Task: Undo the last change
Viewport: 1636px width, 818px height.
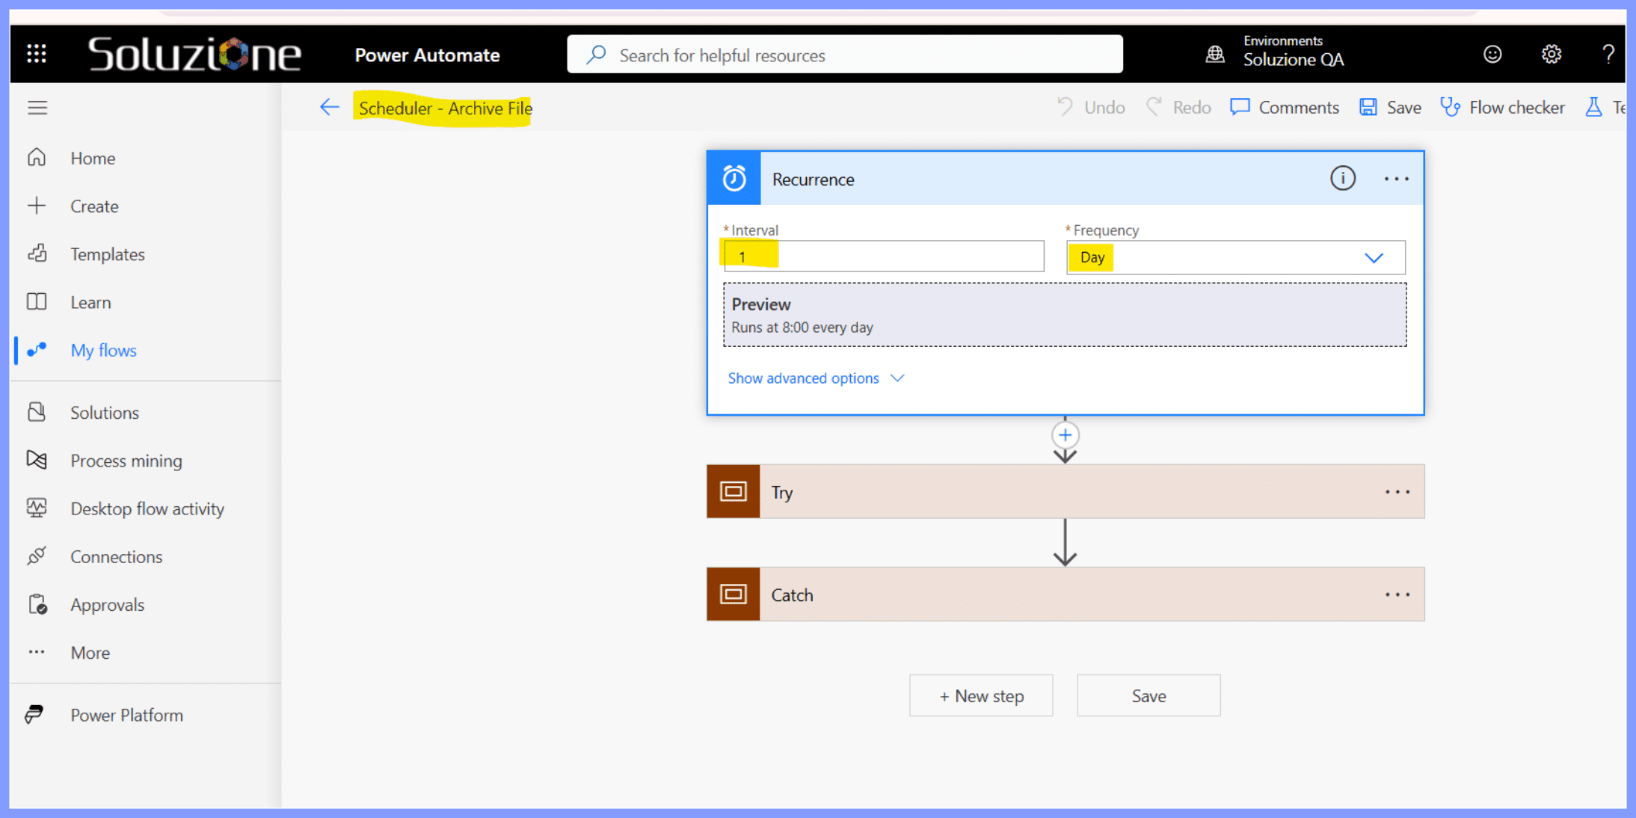Action: tap(1091, 107)
